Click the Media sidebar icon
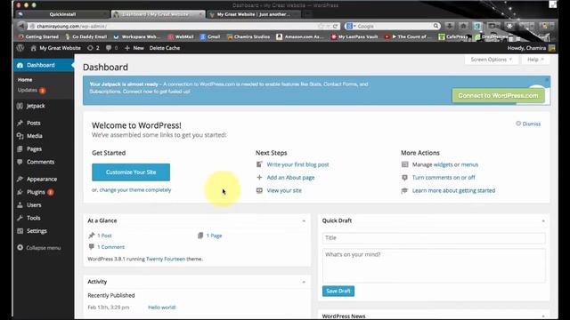 click(20, 136)
